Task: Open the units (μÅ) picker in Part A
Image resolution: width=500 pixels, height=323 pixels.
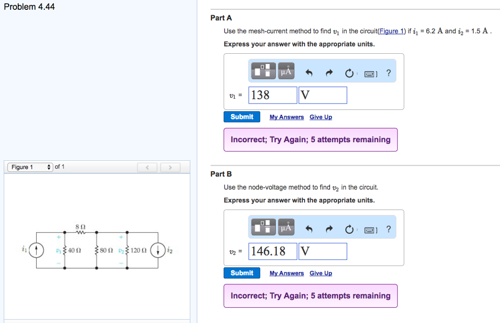Action: click(x=286, y=70)
